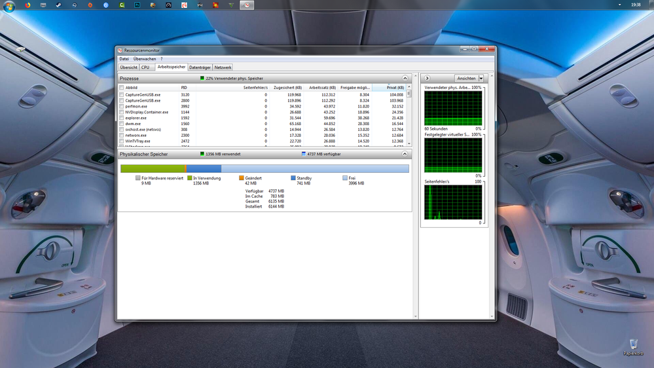Image resolution: width=654 pixels, height=368 pixels.
Task: Click the light blue Frei legend swatch
Action: (x=345, y=177)
